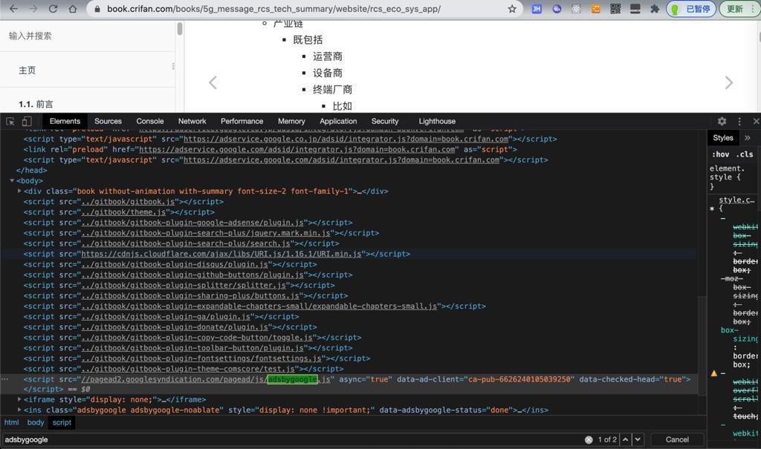This screenshot has width=761, height=449.
Task: Click the orange extension icon
Action: (x=595, y=9)
